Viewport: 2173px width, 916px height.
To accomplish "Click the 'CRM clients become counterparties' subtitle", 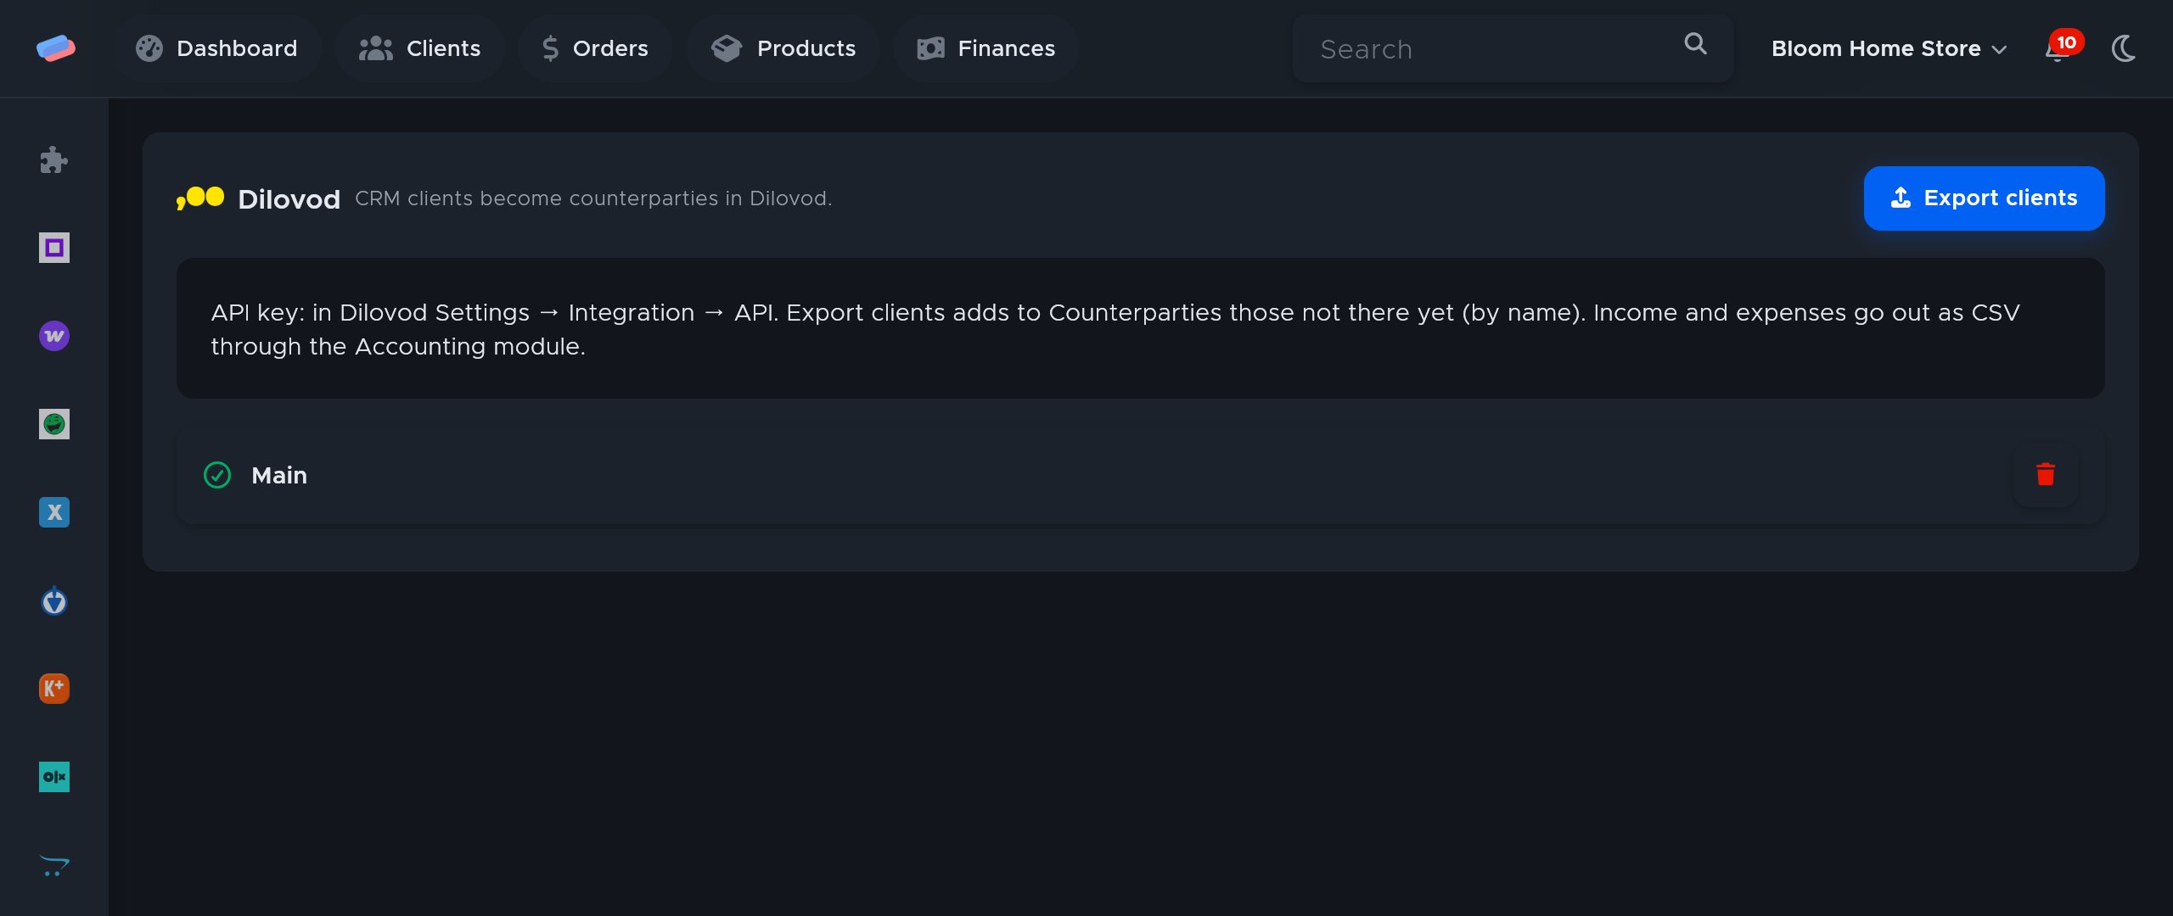I will [593, 198].
